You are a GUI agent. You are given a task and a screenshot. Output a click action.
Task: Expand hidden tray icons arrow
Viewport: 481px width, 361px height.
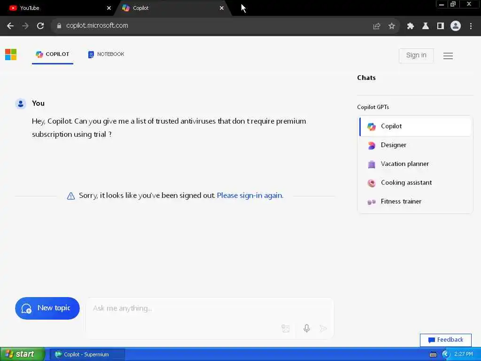[445, 354]
